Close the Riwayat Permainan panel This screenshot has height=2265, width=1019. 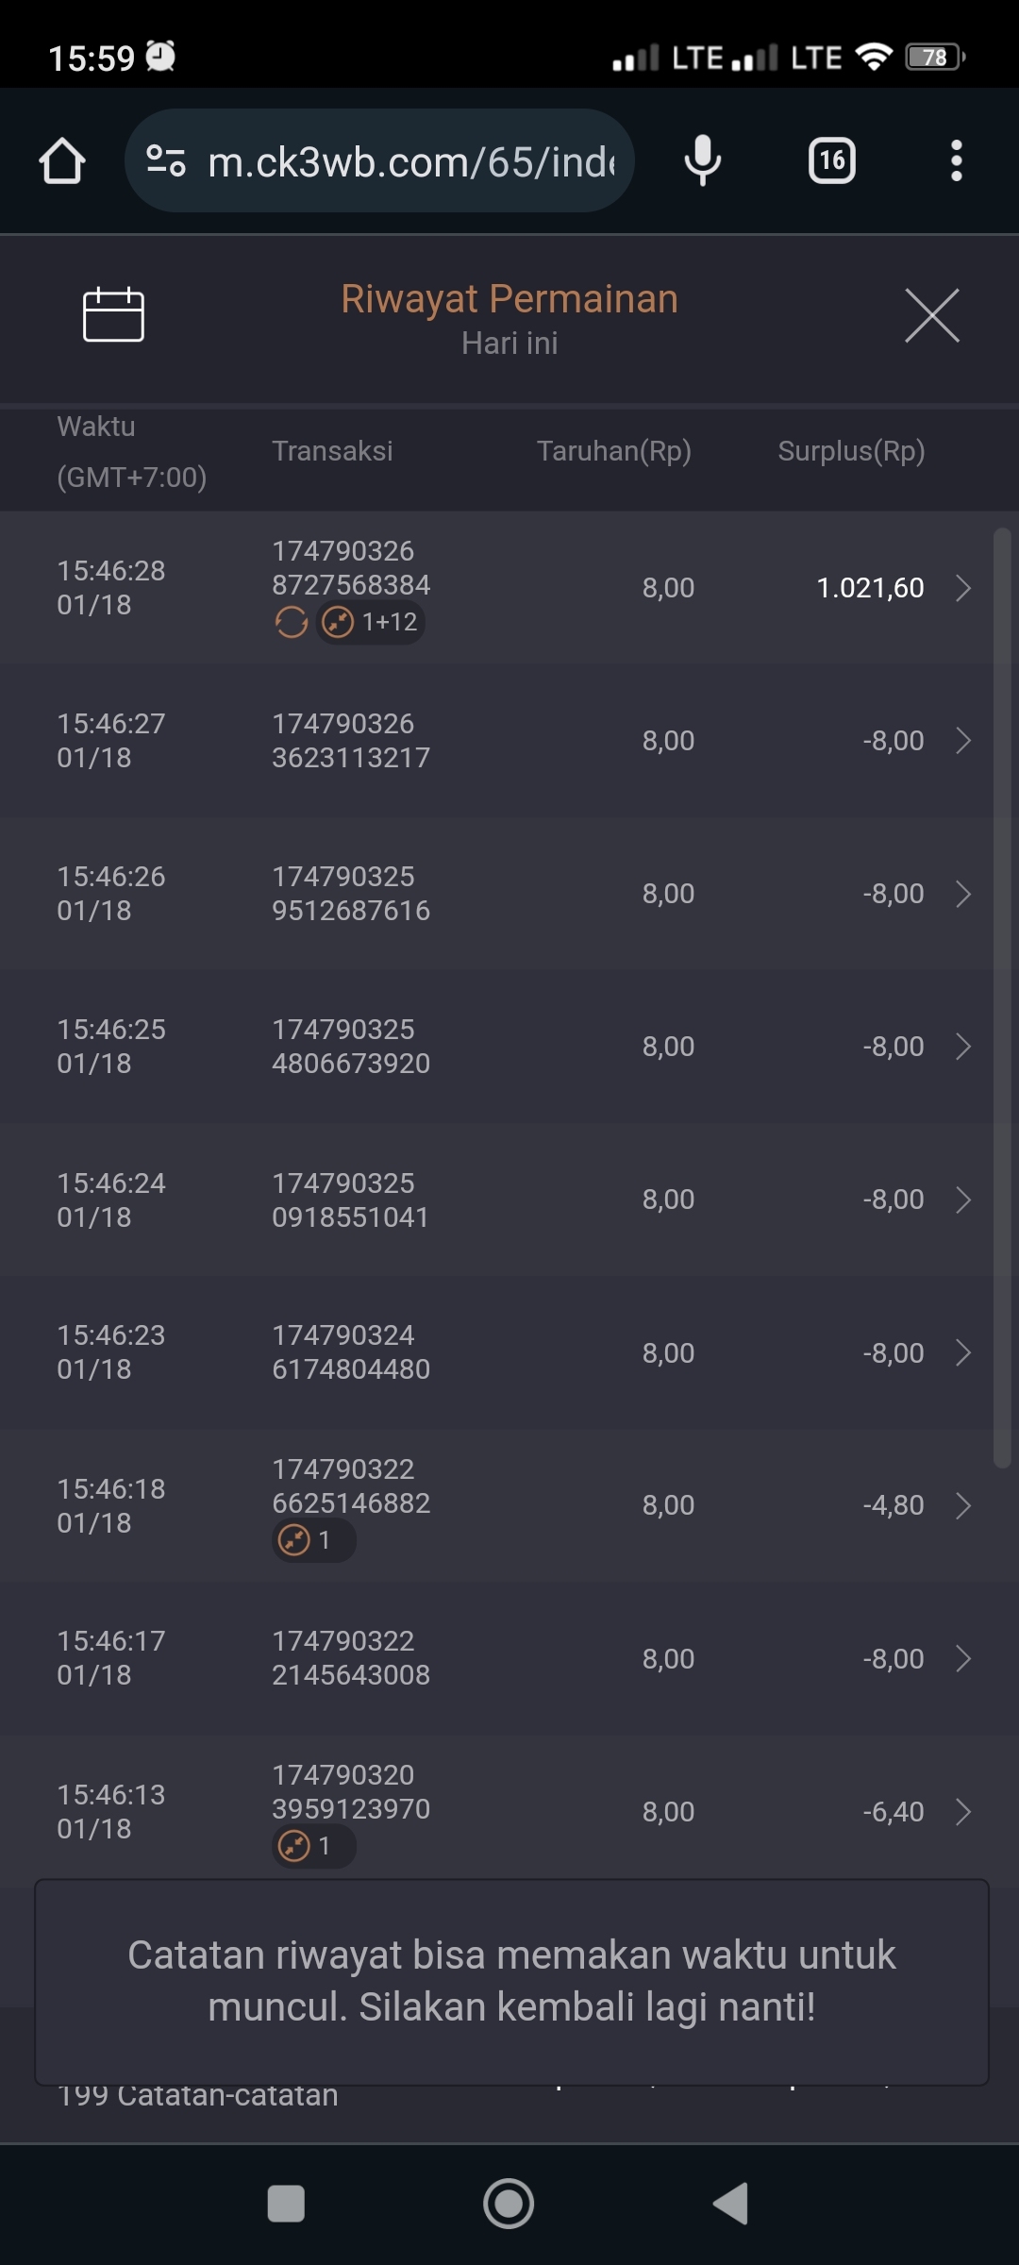[x=931, y=316]
